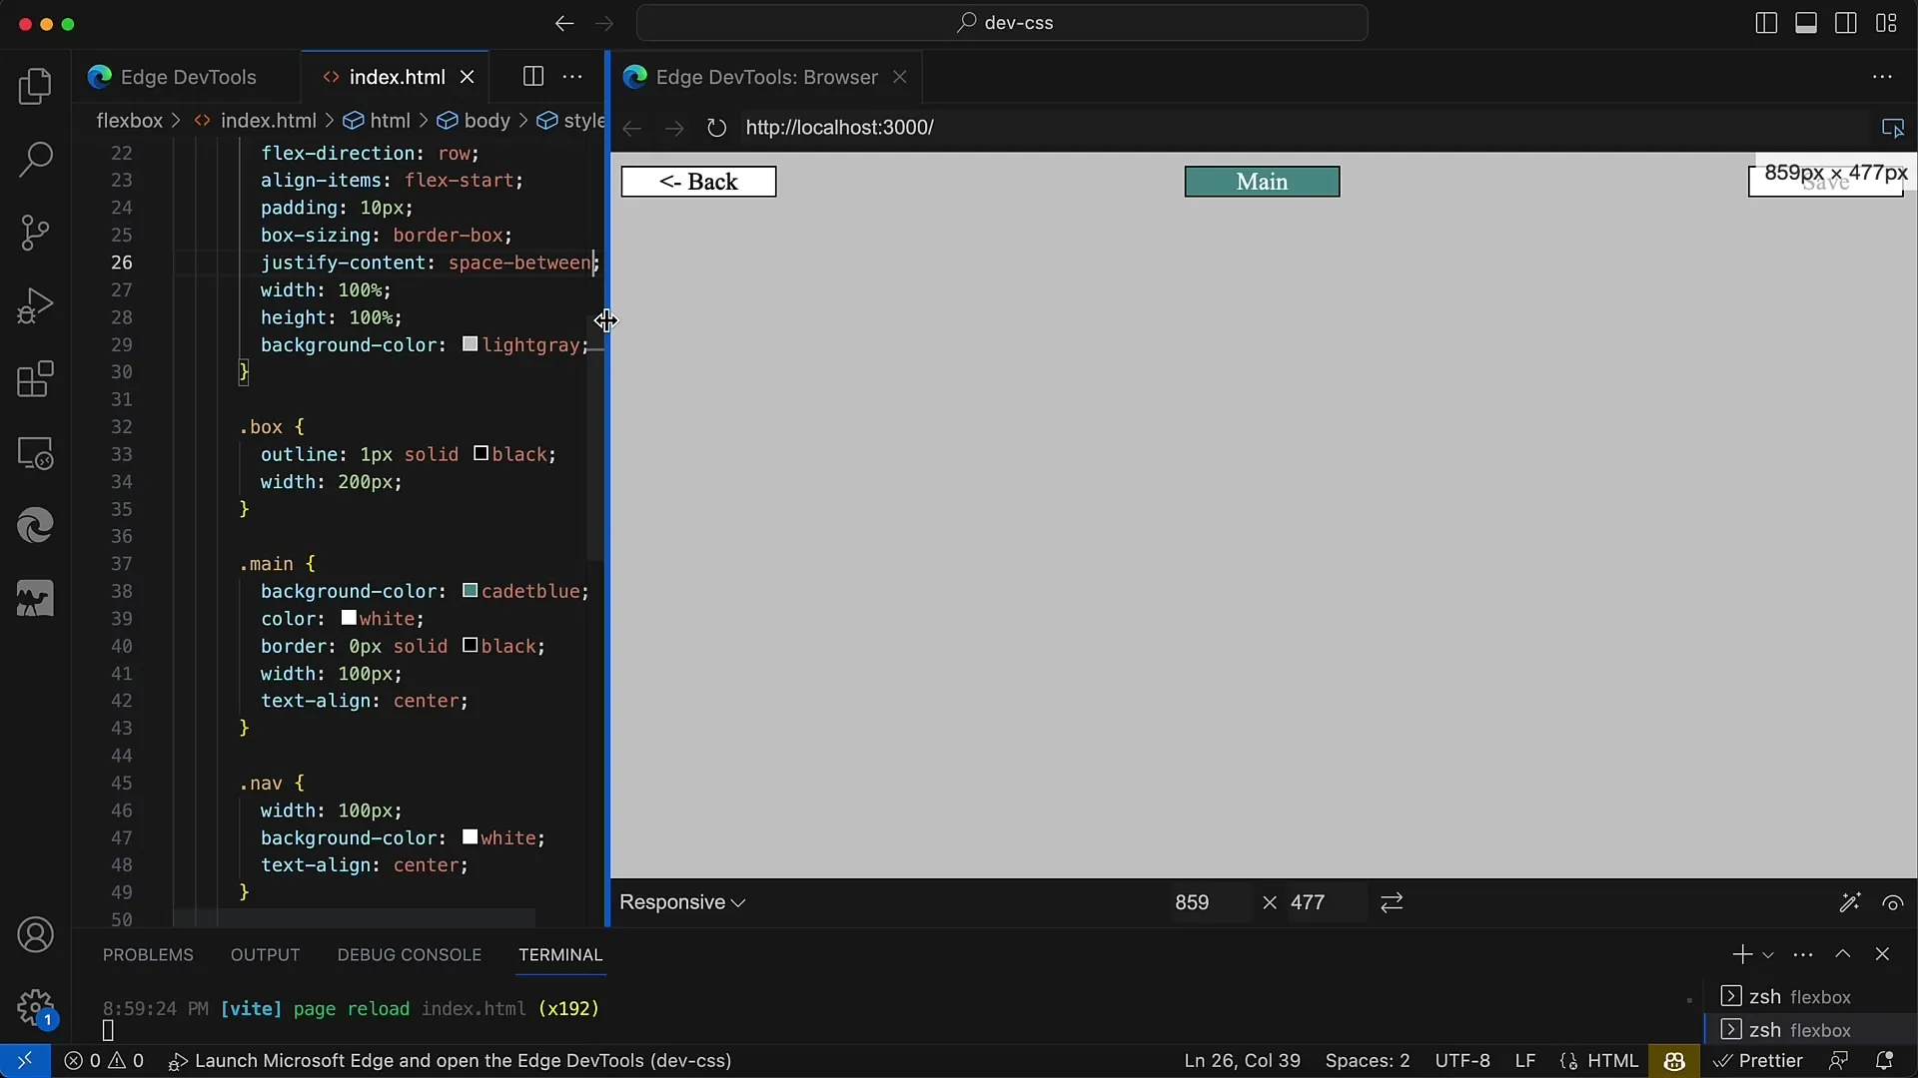
Task: Expand the flexbox breadcrumb
Action: tap(130, 121)
